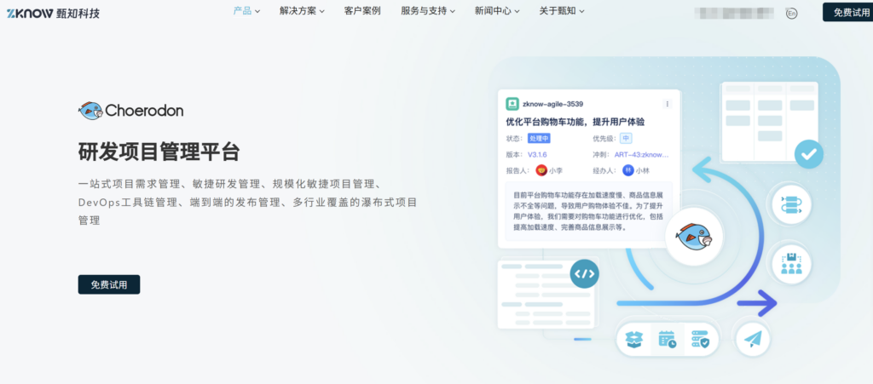Image resolution: width=873 pixels, height=384 pixels.
Task: Click the pipeline workflow icon
Action: pos(791,204)
